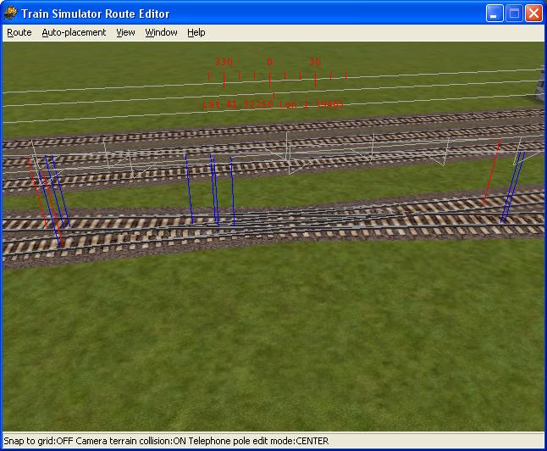Select the red pole marker on right side
The width and height of the screenshot is (547, 451).
pyautogui.click(x=491, y=174)
